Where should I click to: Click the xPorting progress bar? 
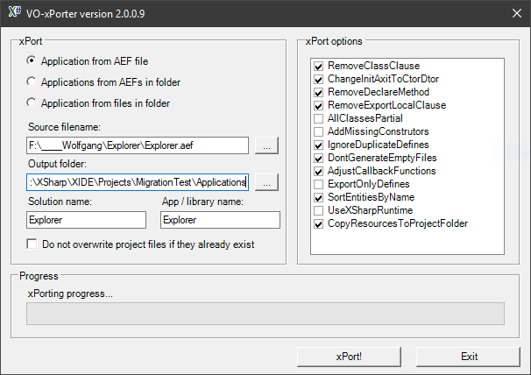click(x=265, y=314)
